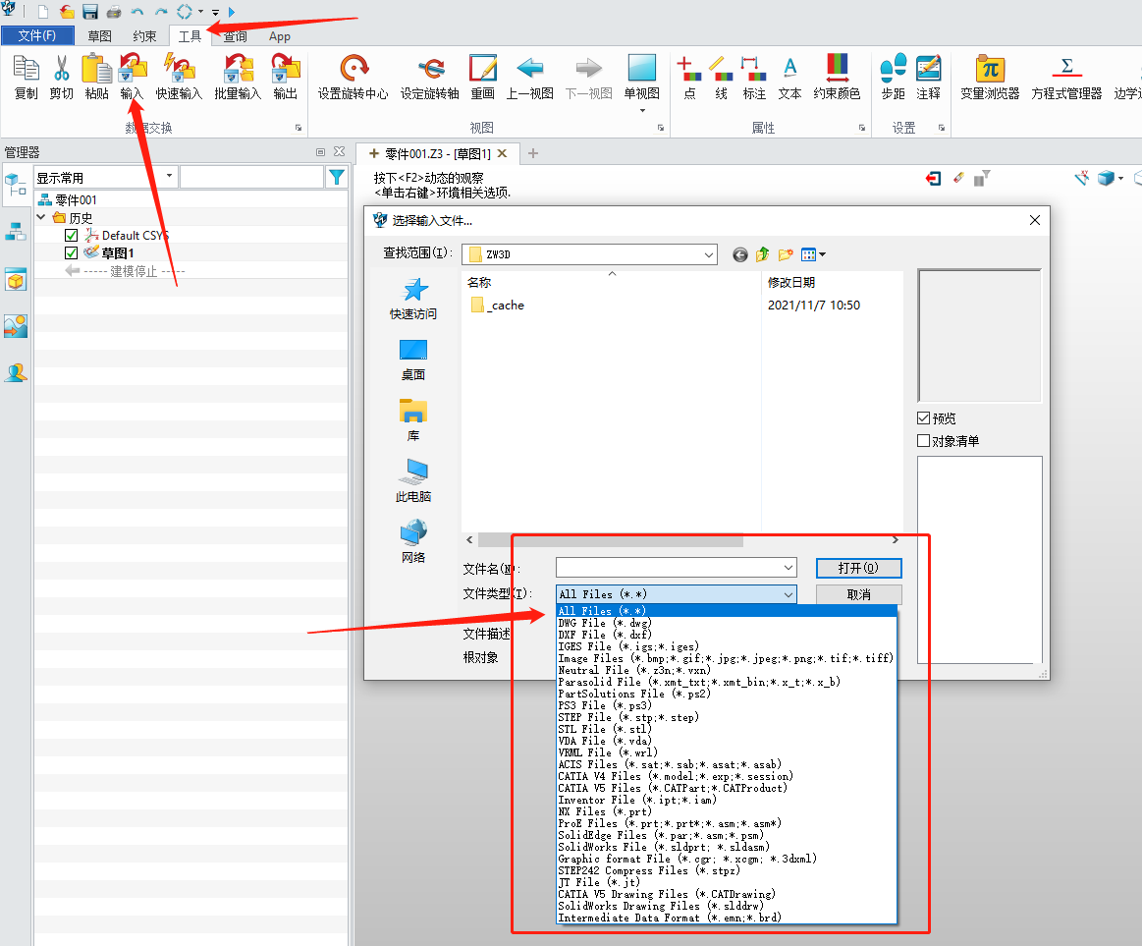The height and width of the screenshot is (946, 1142).
Task: Choose STEP File (*.stp;*.step) from list
Action: click(628, 717)
